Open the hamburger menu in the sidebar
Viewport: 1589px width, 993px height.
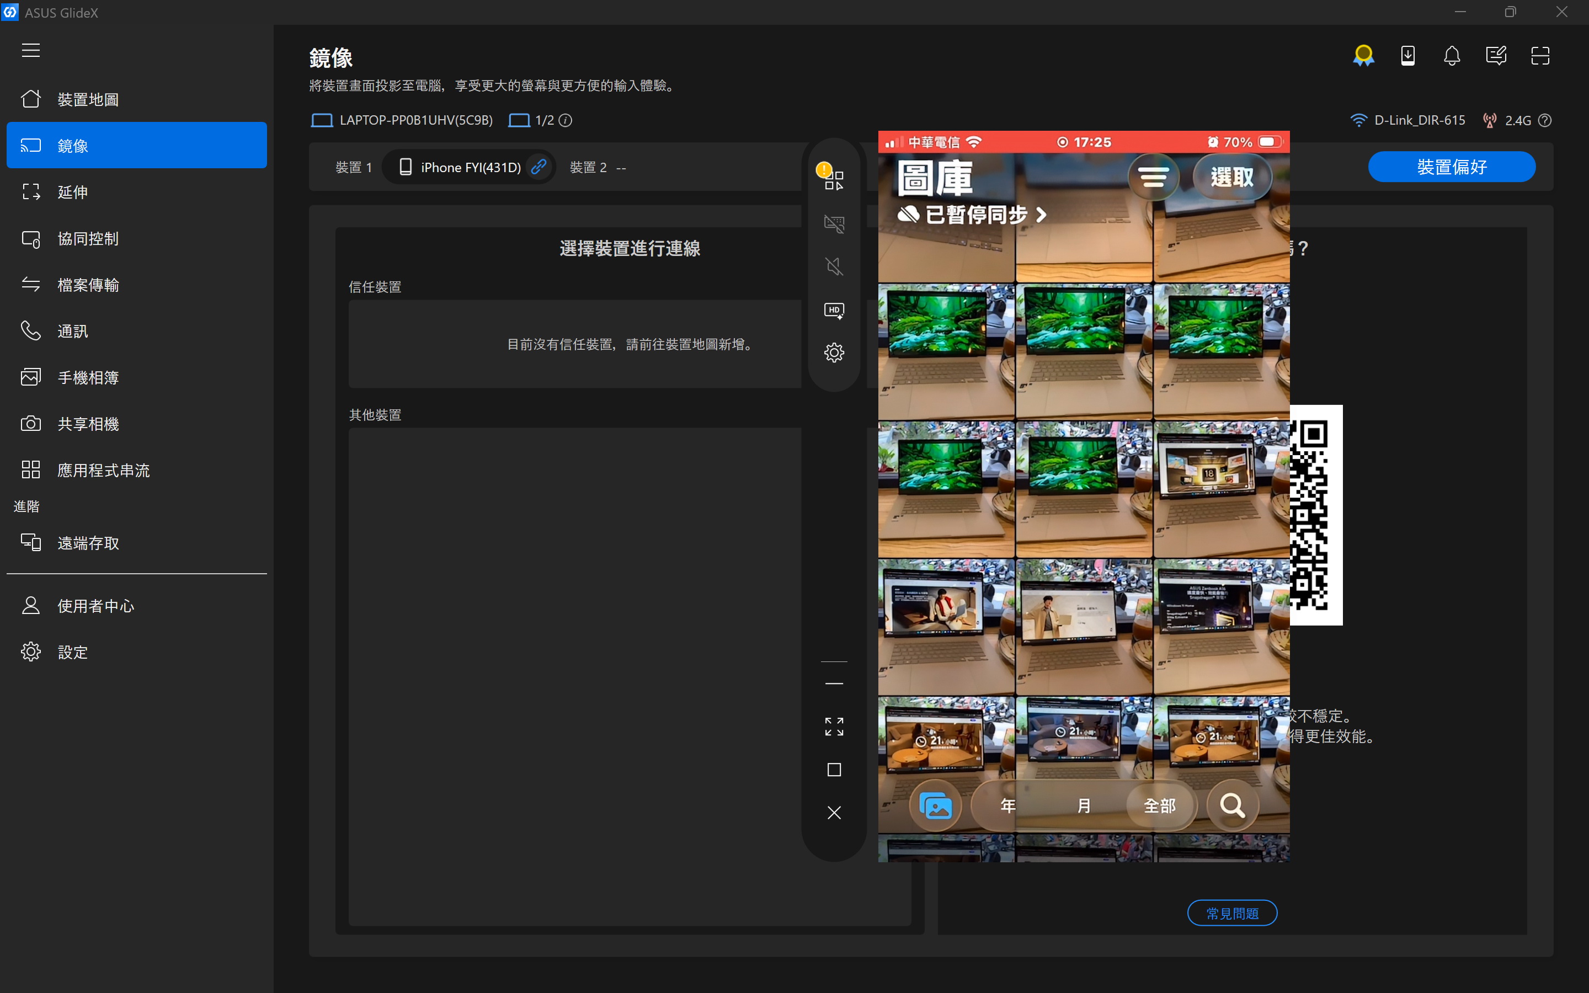(x=31, y=51)
